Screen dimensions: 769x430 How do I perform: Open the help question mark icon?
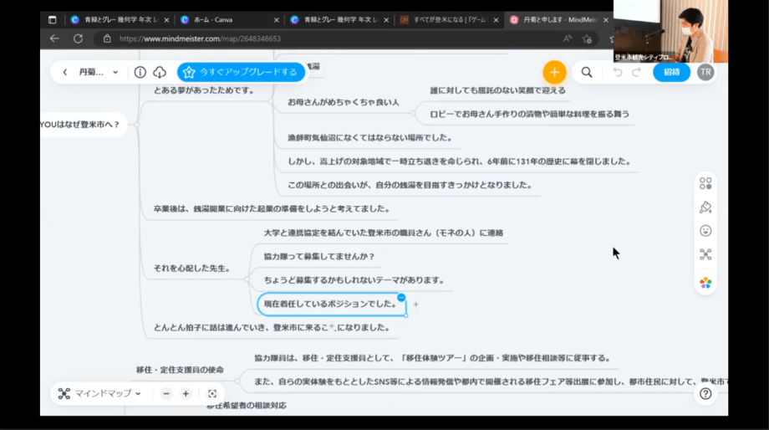click(705, 394)
